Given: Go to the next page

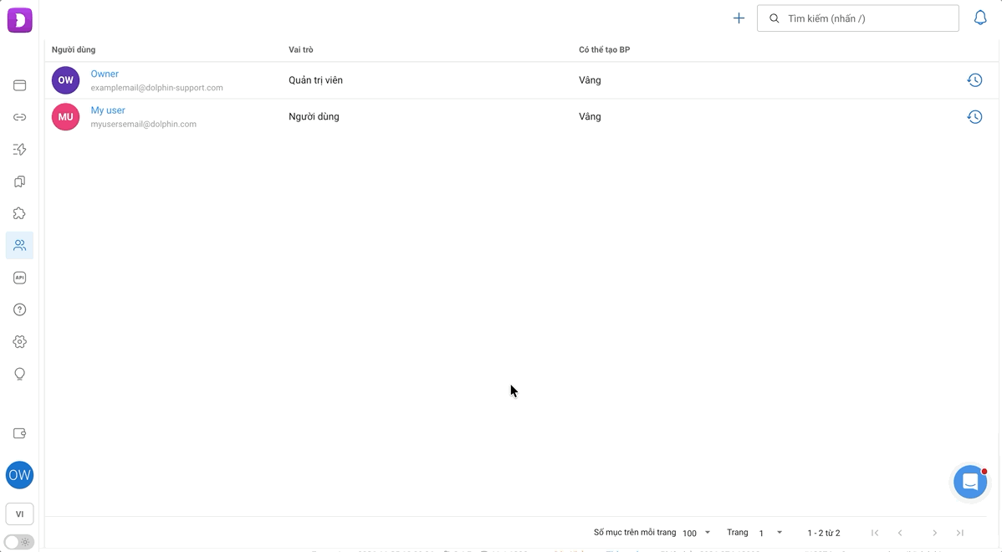Looking at the screenshot, I should click(x=934, y=533).
